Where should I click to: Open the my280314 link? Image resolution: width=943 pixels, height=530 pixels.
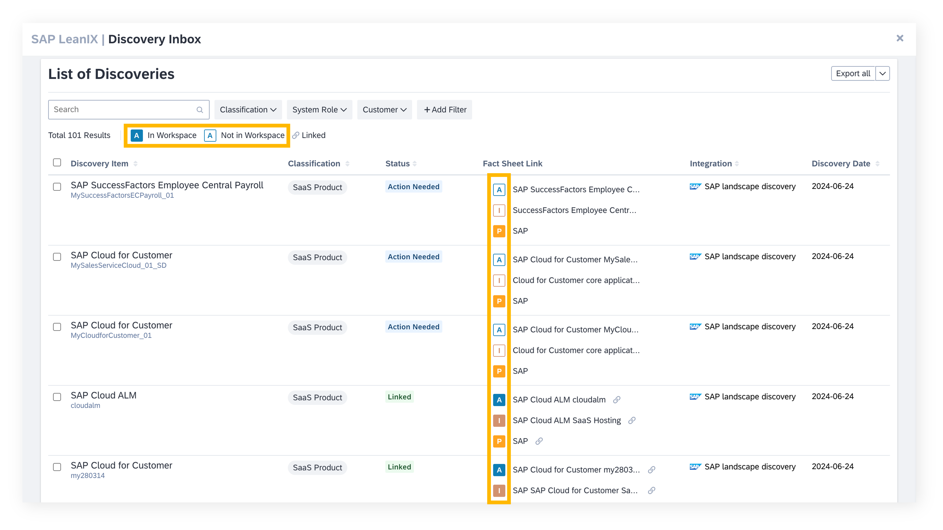87,475
